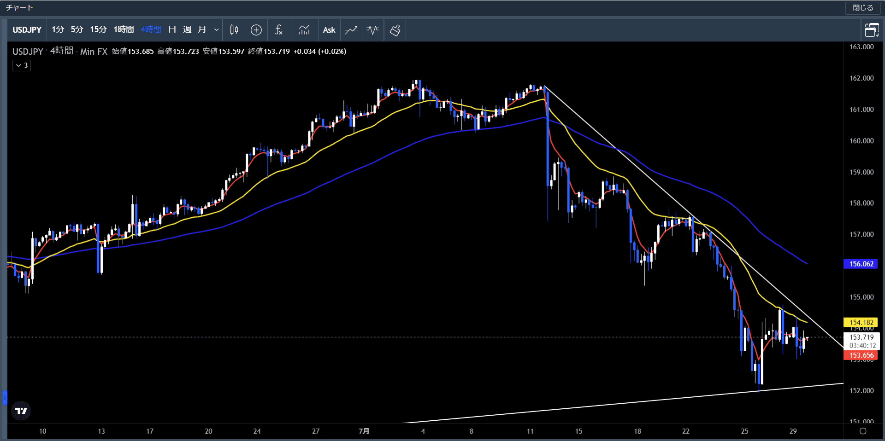The width and height of the screenshot is (885, 441).
Task: Open the timeframe dropdown chevron
Action: [216, 30]
